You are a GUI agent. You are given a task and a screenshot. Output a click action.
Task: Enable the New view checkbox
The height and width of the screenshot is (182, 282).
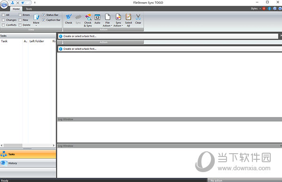[20, 20]
